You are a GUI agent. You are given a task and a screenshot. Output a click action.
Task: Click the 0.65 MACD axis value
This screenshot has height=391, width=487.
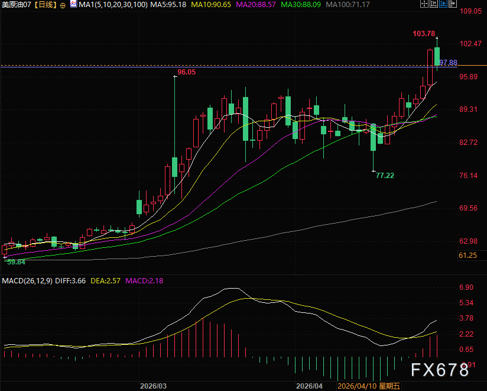coord(466,350)
